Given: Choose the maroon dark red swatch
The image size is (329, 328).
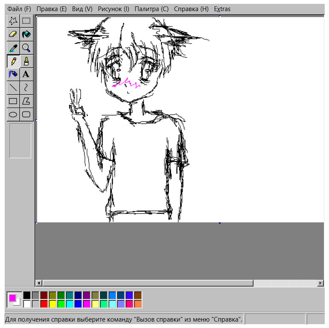Looking at the screenshot, I should coord(44,295).
